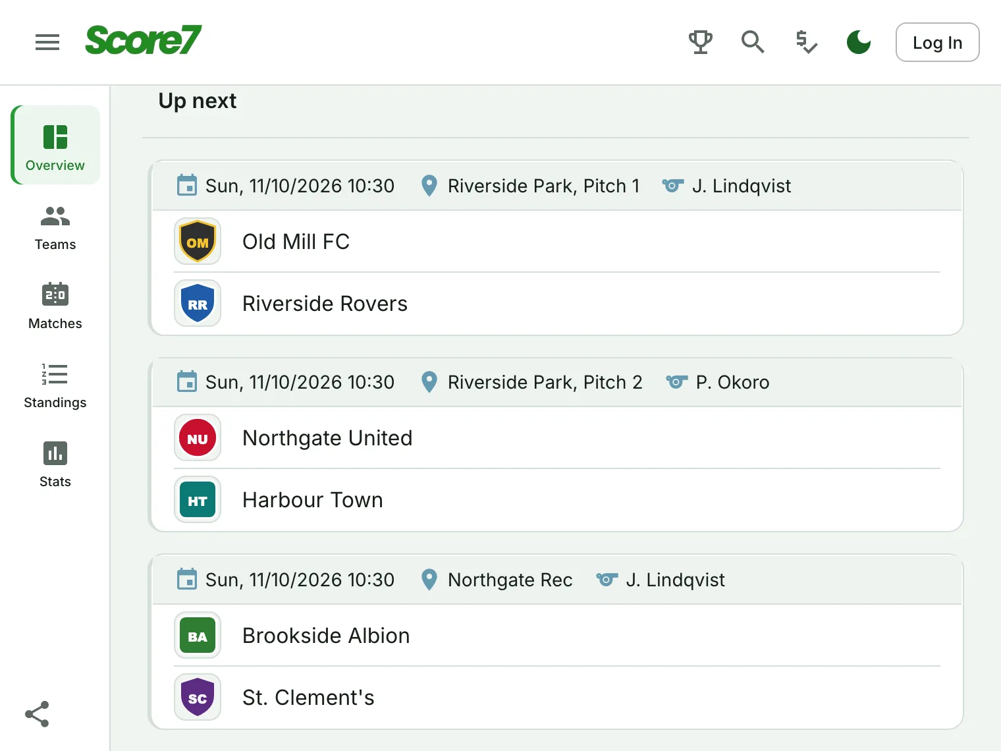Open the Stats sidebar tab
1001x751 pixels.
[x=55, y=464]
